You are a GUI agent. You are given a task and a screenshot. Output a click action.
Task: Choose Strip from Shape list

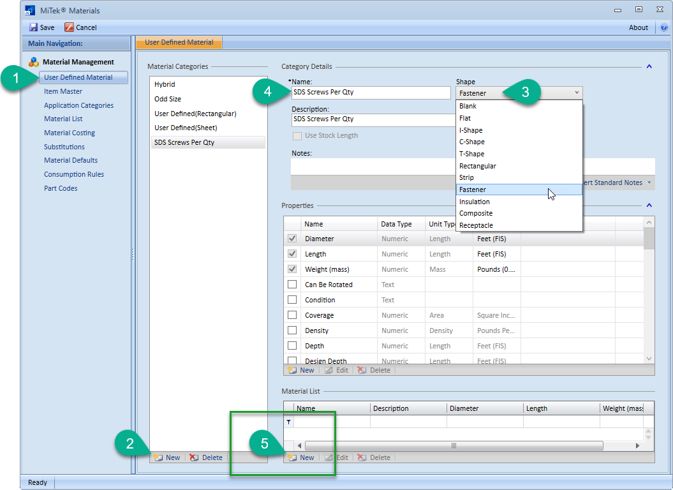pos(519,177)
